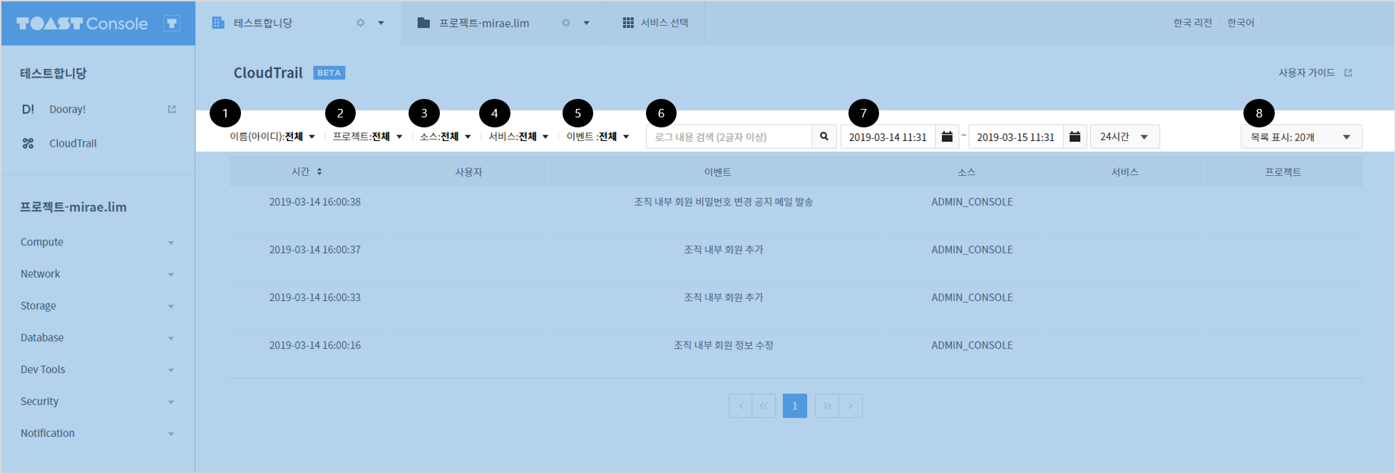
Task: Jump to the last page double arrow
Action: [x=827, y=406]
